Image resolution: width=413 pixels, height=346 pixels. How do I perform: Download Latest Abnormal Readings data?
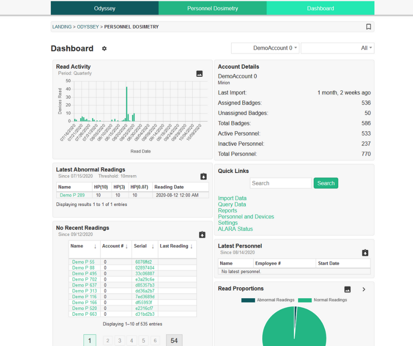pos(203,176)
